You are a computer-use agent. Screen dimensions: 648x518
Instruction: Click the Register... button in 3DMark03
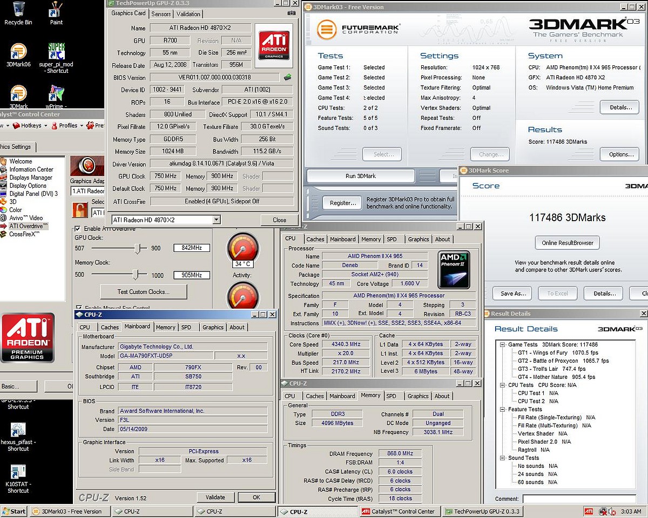point(343,203)
